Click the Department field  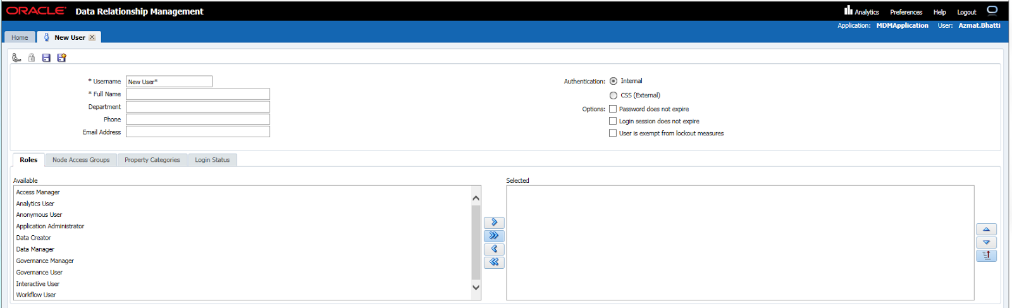coord(198,107)
